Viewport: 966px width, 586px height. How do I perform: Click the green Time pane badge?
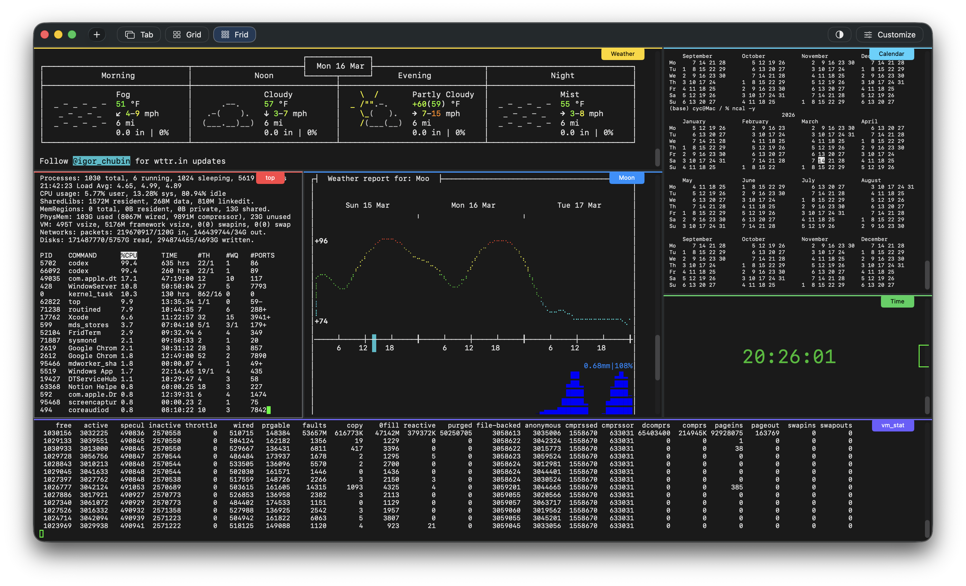click(897, 302)
